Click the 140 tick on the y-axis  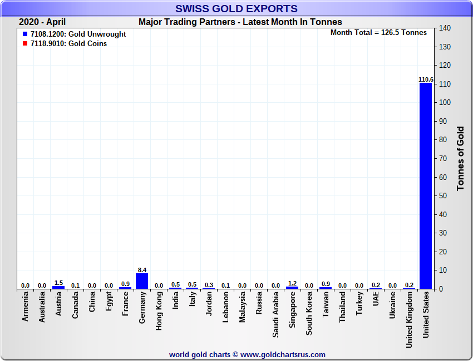click(x=445, y=28)
